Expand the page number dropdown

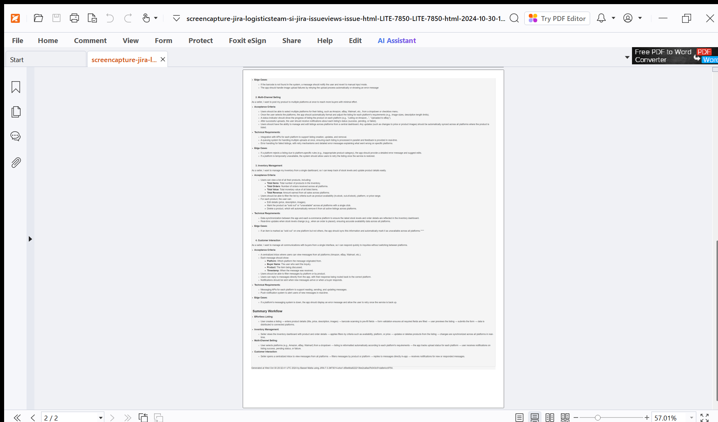click(x=101, y=418)
